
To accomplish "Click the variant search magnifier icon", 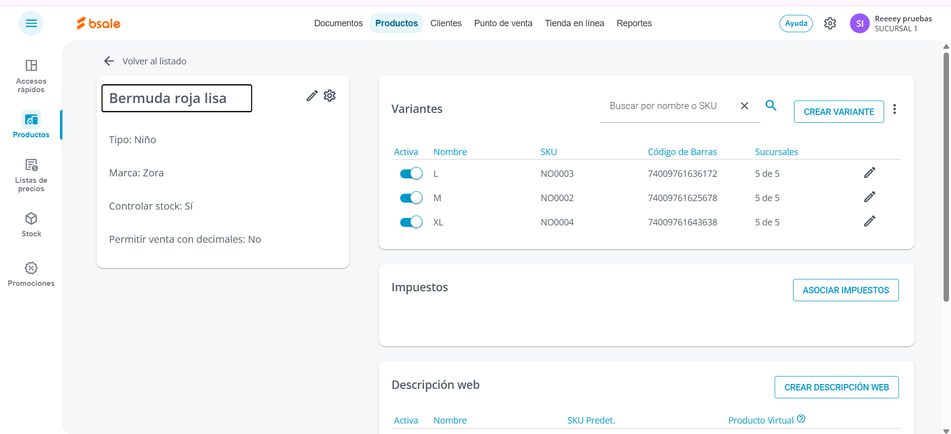I will pos(771,105).
